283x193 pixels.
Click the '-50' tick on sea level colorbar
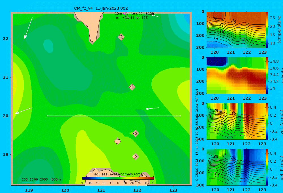(x=83, y=183)
